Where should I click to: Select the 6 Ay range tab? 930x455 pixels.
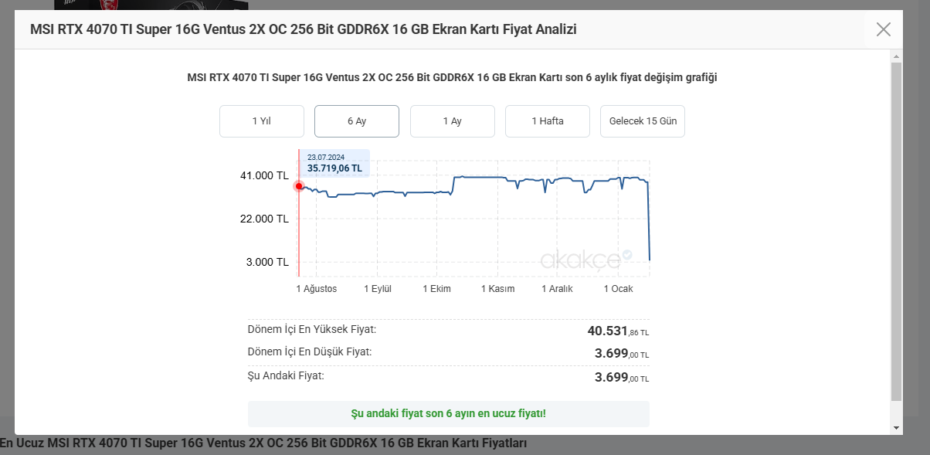(357, 121)
